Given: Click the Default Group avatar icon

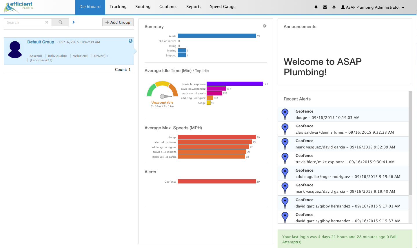Looking at the screenshot, I should (15, 49).
